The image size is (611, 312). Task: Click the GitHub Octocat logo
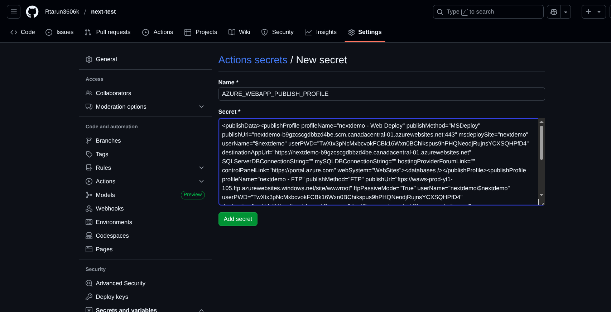(32, 12)
